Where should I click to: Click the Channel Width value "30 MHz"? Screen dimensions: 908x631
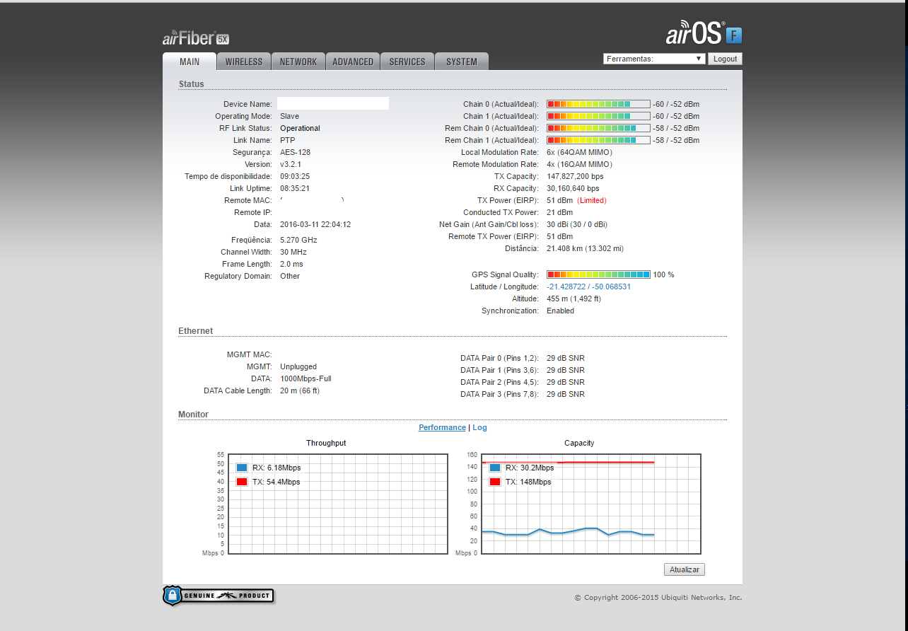pos(293,252)
